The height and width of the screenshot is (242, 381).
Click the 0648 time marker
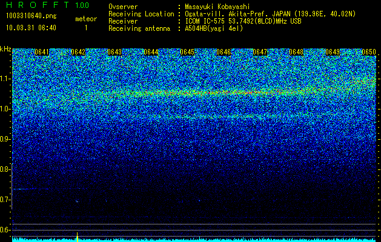pyautogui.click(x=296, y=52)
